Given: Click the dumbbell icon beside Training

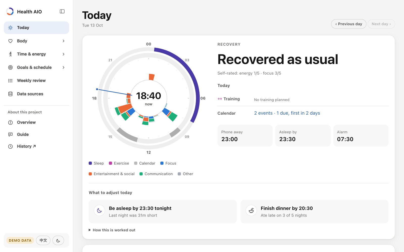Looking at the screenshot, I should click(x=220, y=99).
